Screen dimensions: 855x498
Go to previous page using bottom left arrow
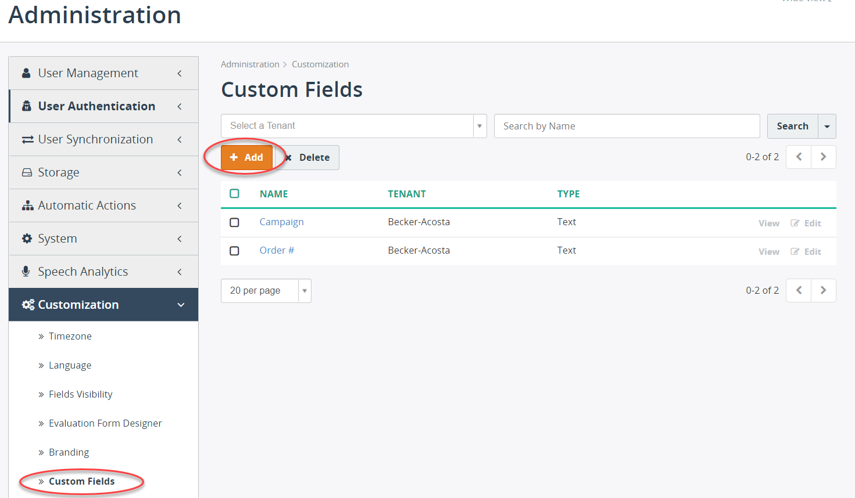[799, 290]
